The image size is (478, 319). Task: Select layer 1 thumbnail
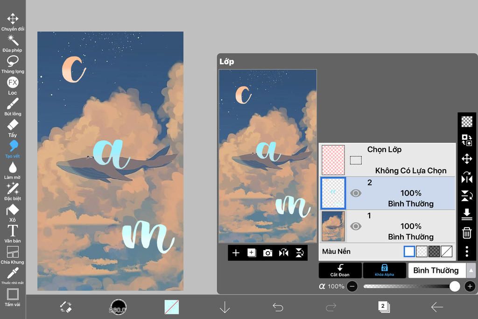tap(333, 226)
